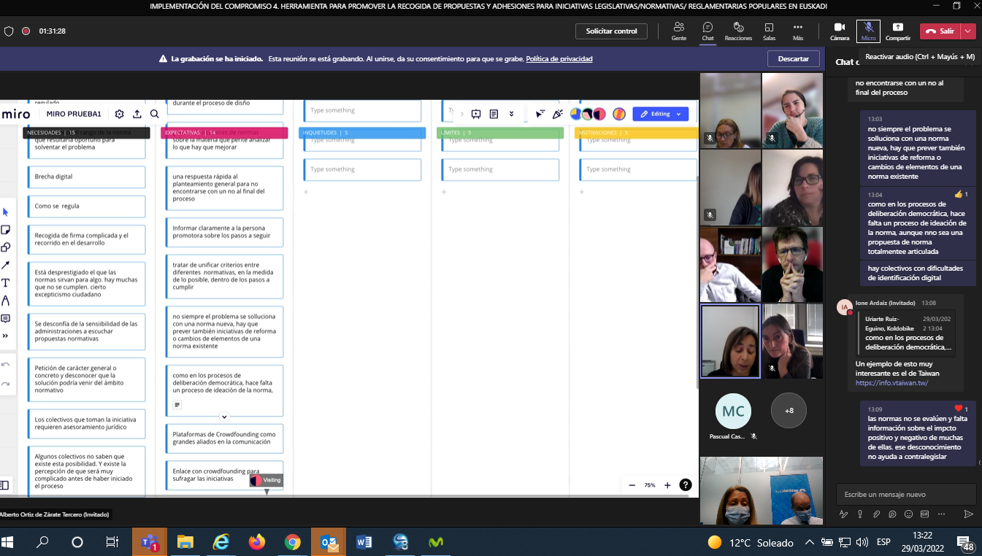This screenshot has width=982, height=556.
Task: Open the Más options menu
Action: pos(798,31)
